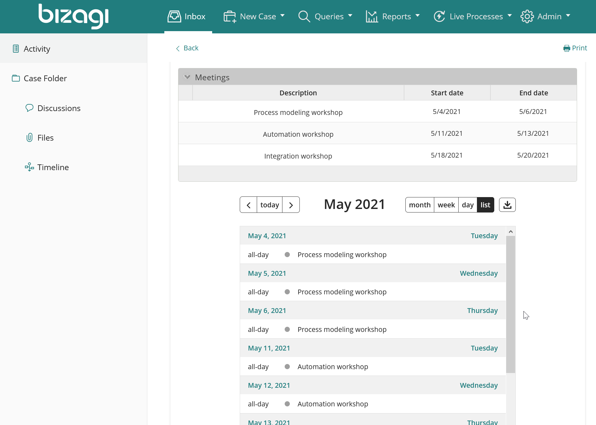This screenshot has height=425, width=596.
Task: Select Automation workshop table row
Action: coord(377,134)
